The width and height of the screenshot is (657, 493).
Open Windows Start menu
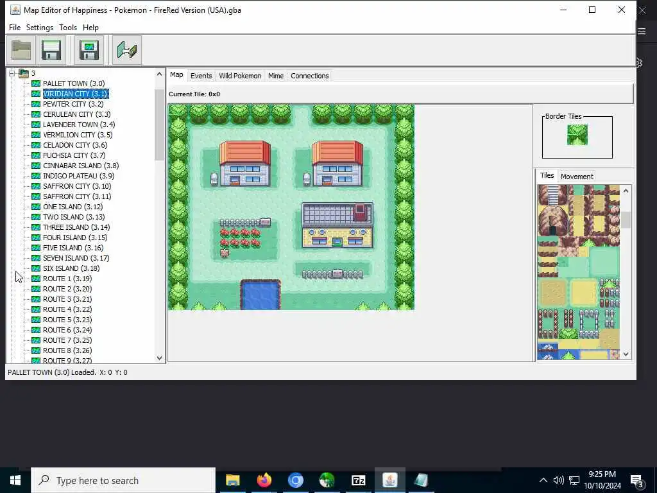pyautogui.click(x=15, y=480)
